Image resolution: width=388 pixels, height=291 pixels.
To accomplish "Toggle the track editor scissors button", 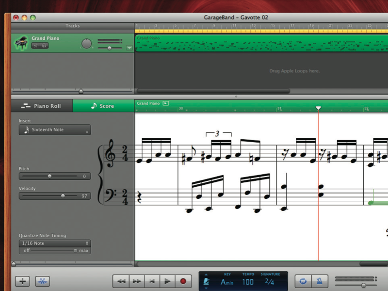I will (43, 281).
